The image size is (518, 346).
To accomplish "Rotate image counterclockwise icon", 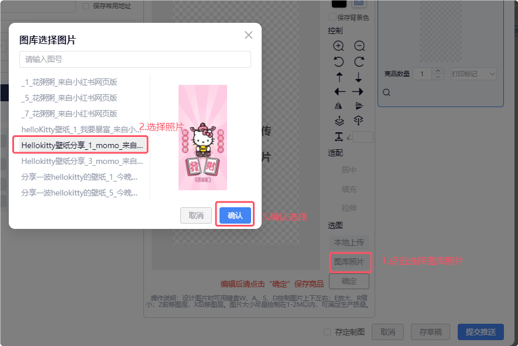I will coord(339,62).
